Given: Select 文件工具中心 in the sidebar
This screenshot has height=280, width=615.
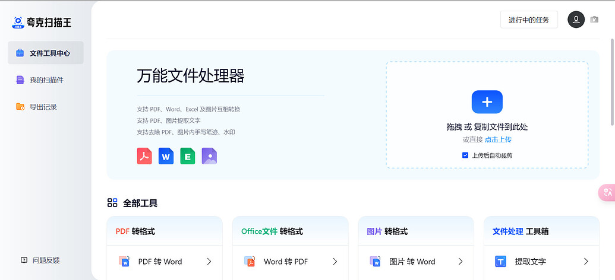Looking at the screenshot, I should [46, 53].
